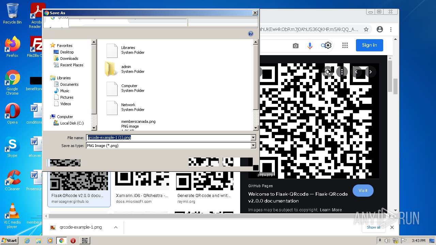
Task: Select the Network system folder icon
Action: click(x=112, y=108)
